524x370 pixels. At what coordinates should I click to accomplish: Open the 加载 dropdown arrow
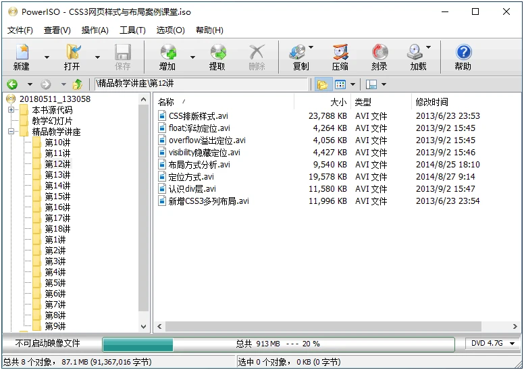tap(429, 47)
